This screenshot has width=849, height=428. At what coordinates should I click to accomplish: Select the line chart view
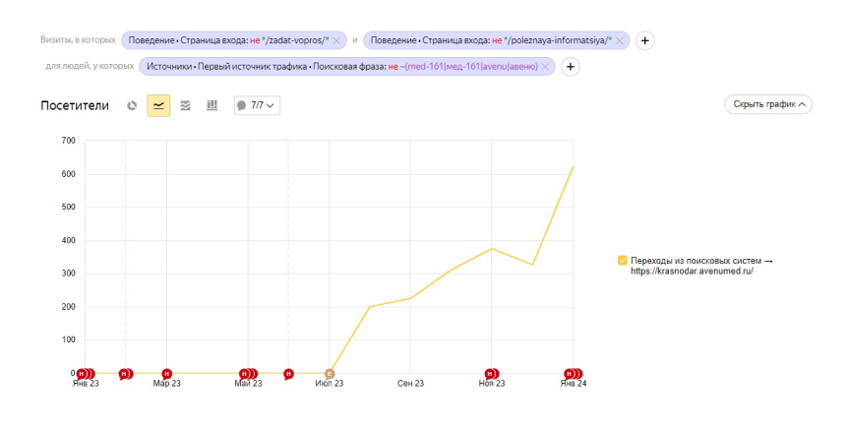(x=158, y=105)
